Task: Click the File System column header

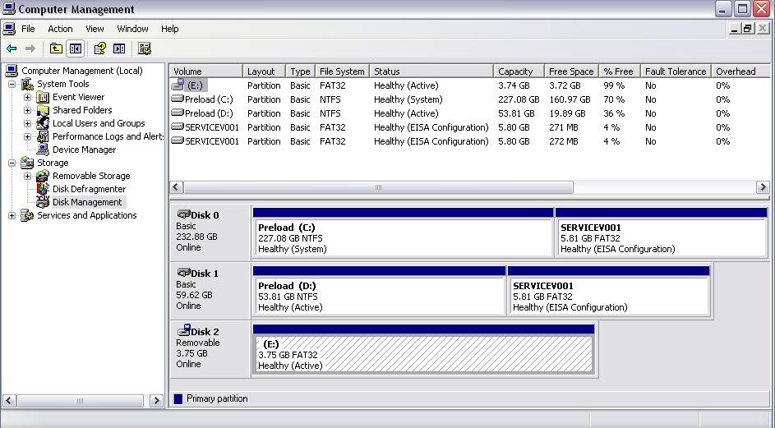Action: [342, 71]
